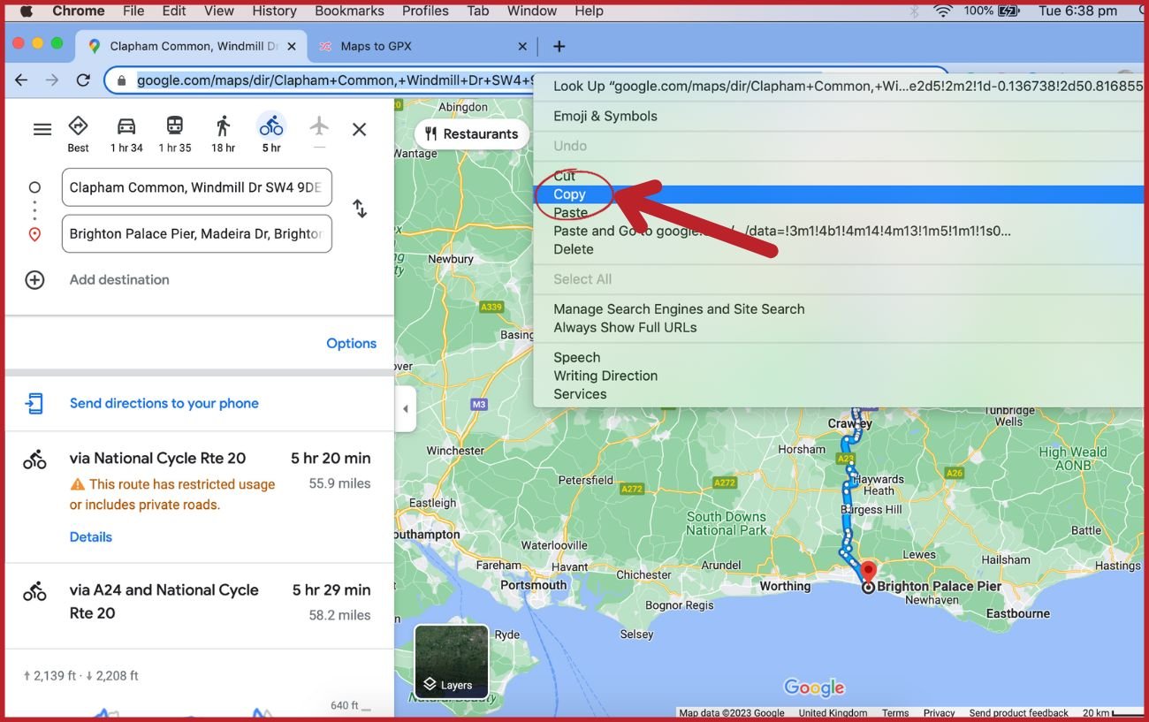Open the Layers map view thumbnail
The height and width of the screenshot is (722, 1149).
(x=452, y=662)
